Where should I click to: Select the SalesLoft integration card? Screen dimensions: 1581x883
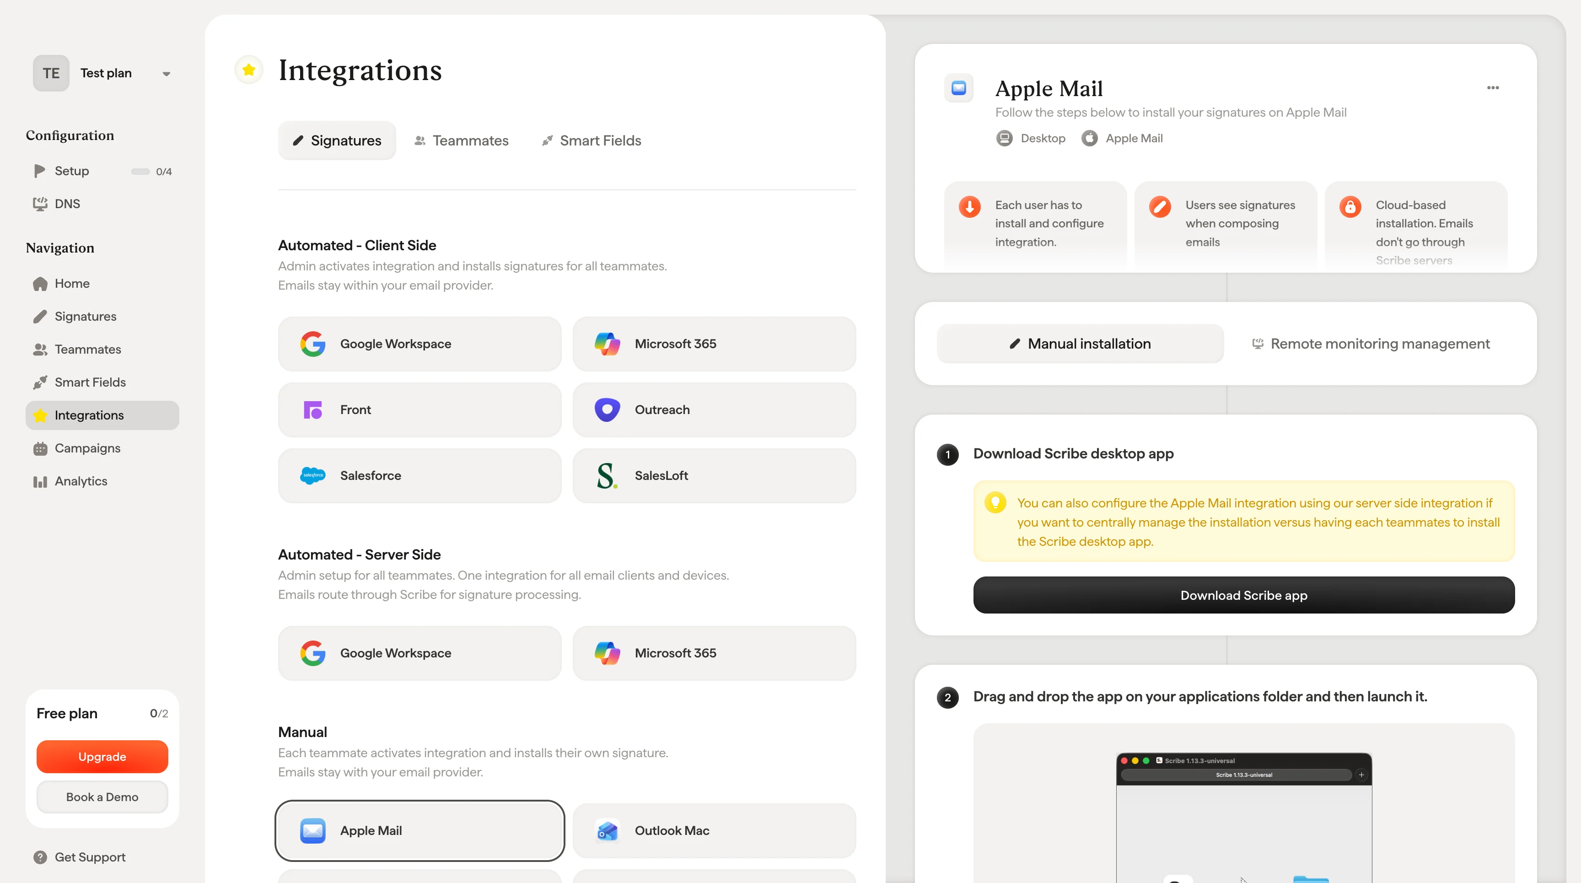pos(715,475)
